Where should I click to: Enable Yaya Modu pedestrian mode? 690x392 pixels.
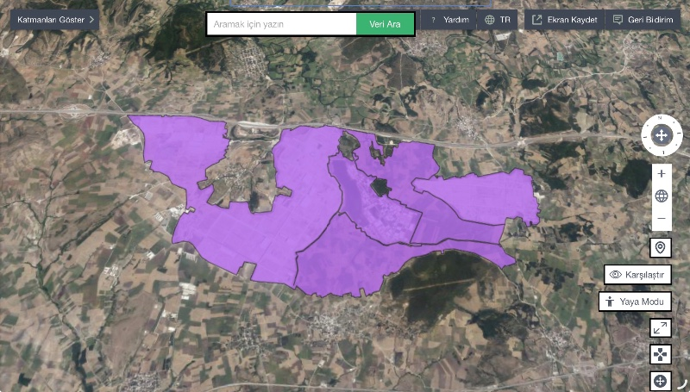635,302
